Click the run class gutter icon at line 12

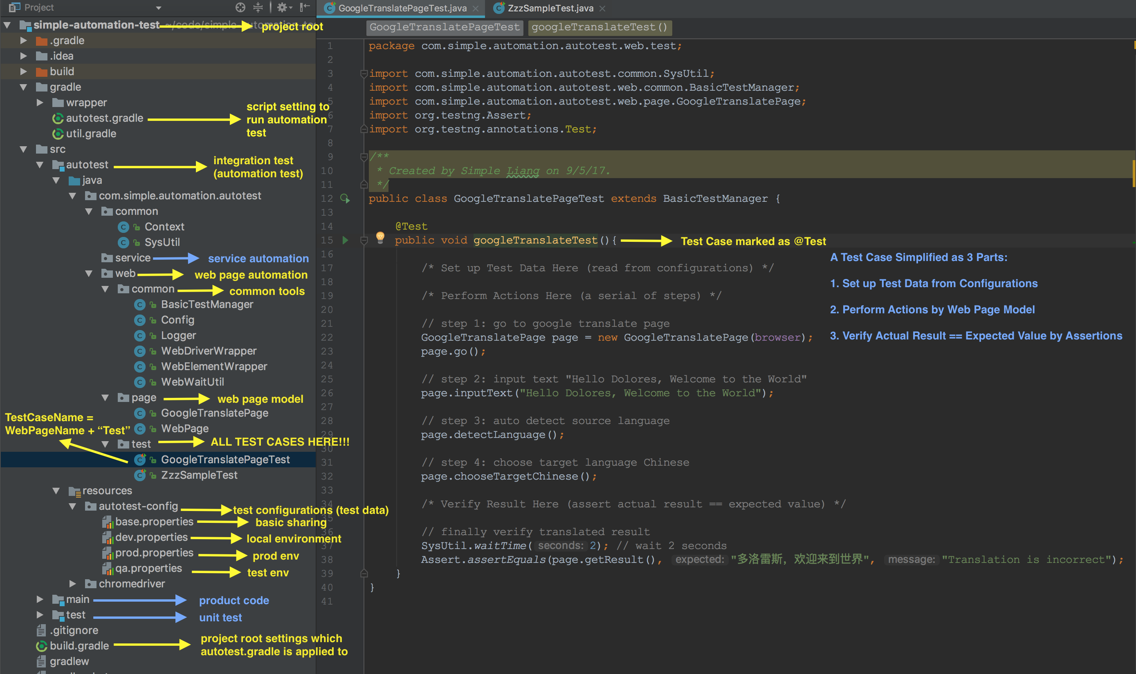coord(345,199)
